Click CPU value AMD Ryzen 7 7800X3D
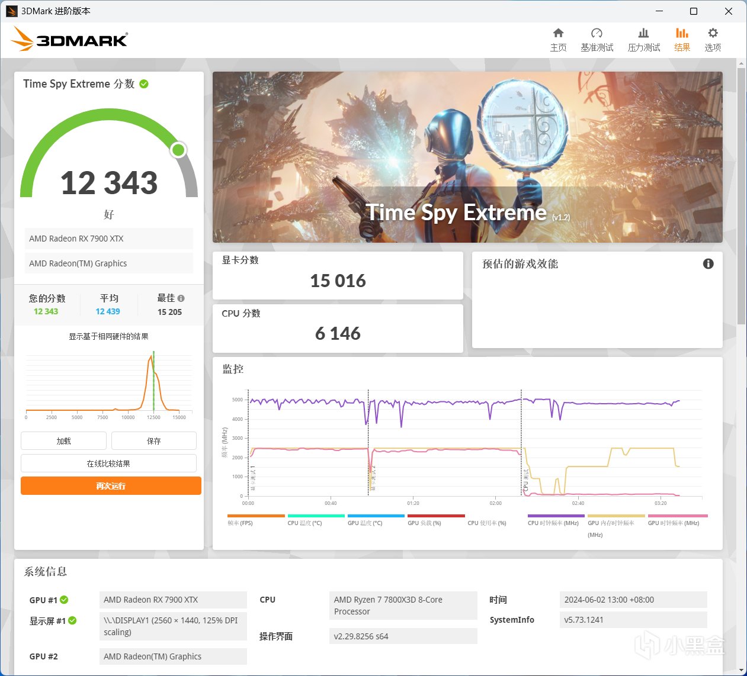Screen dimensions: 747x676 403,606
